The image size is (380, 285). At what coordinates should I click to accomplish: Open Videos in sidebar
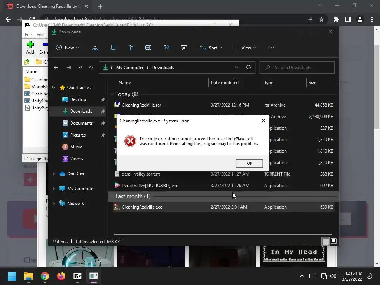76,159
